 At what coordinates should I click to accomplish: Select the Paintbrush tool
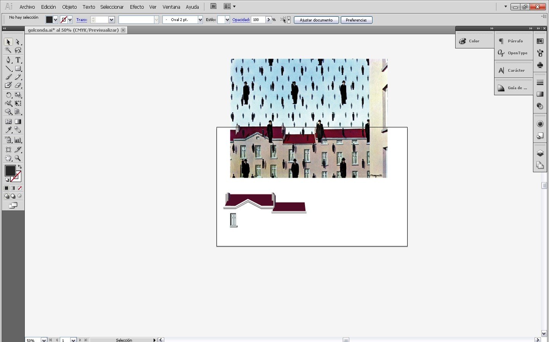(8, 77)
